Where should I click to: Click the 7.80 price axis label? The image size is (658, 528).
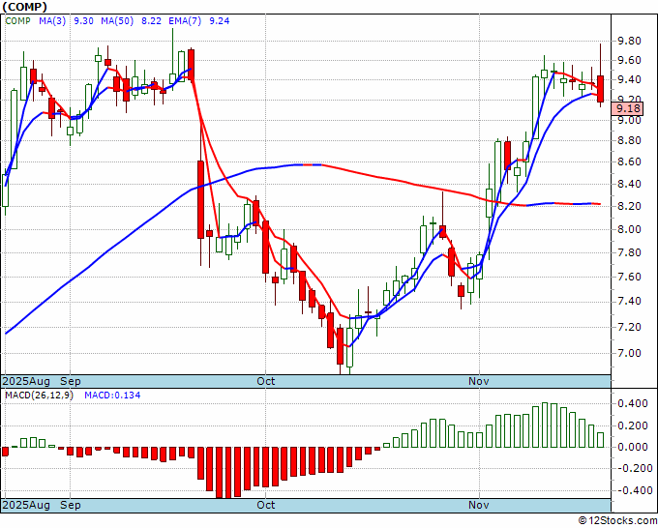click(629, 253)
